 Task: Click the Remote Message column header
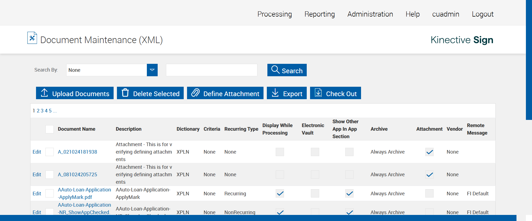[x=477, y=129]
